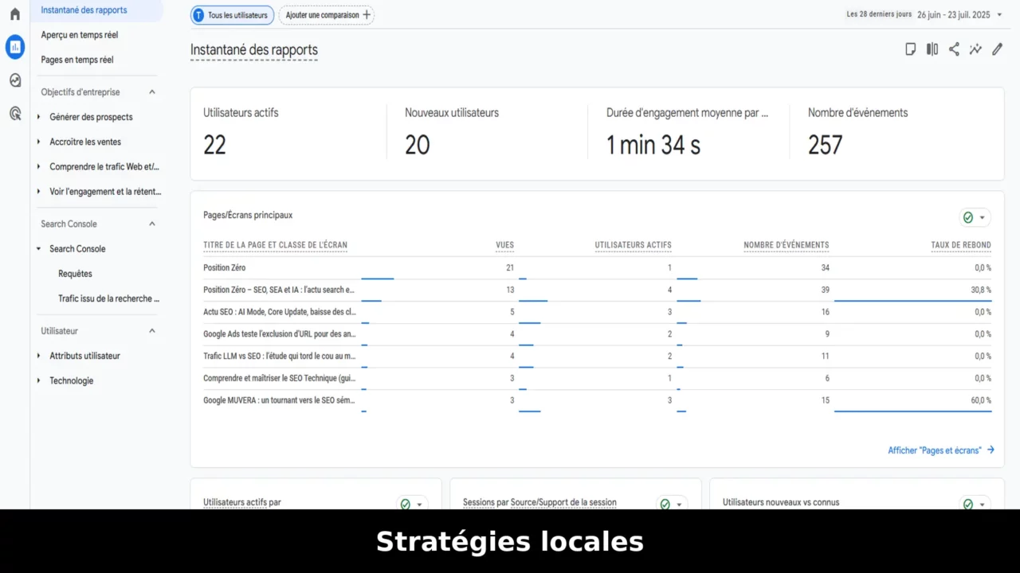Click the plus icon in Ajouter une comparaison

click(x=367, y=15)
